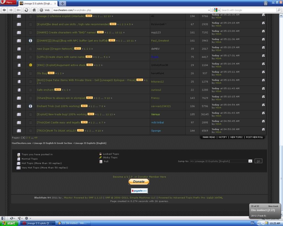283x226 pixels.
Task: Toggle the Opera panels sidebar button
Action: point(3,218)
